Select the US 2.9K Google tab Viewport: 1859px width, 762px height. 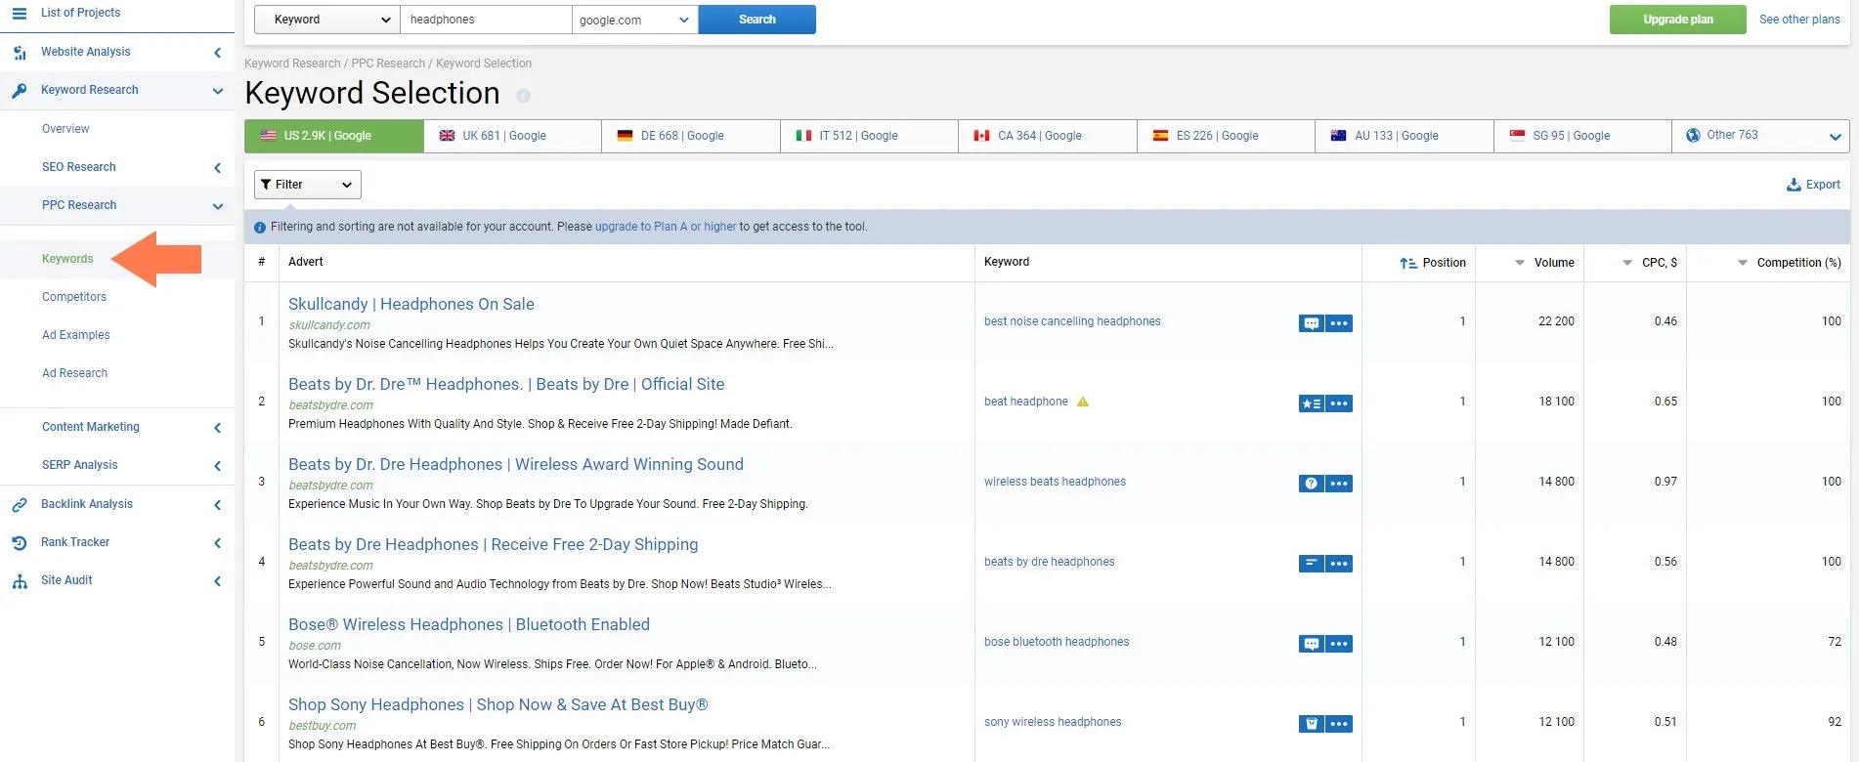click(334, 136)
